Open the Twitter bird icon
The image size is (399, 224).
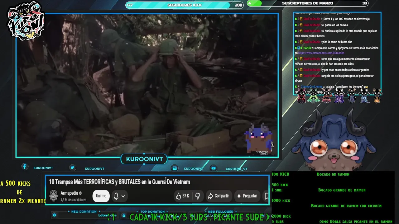click(x=72, y=167)
